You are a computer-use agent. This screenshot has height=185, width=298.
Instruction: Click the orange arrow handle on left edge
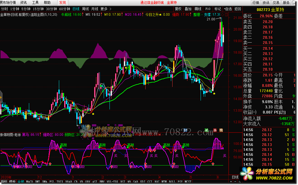tap(1, 98)
